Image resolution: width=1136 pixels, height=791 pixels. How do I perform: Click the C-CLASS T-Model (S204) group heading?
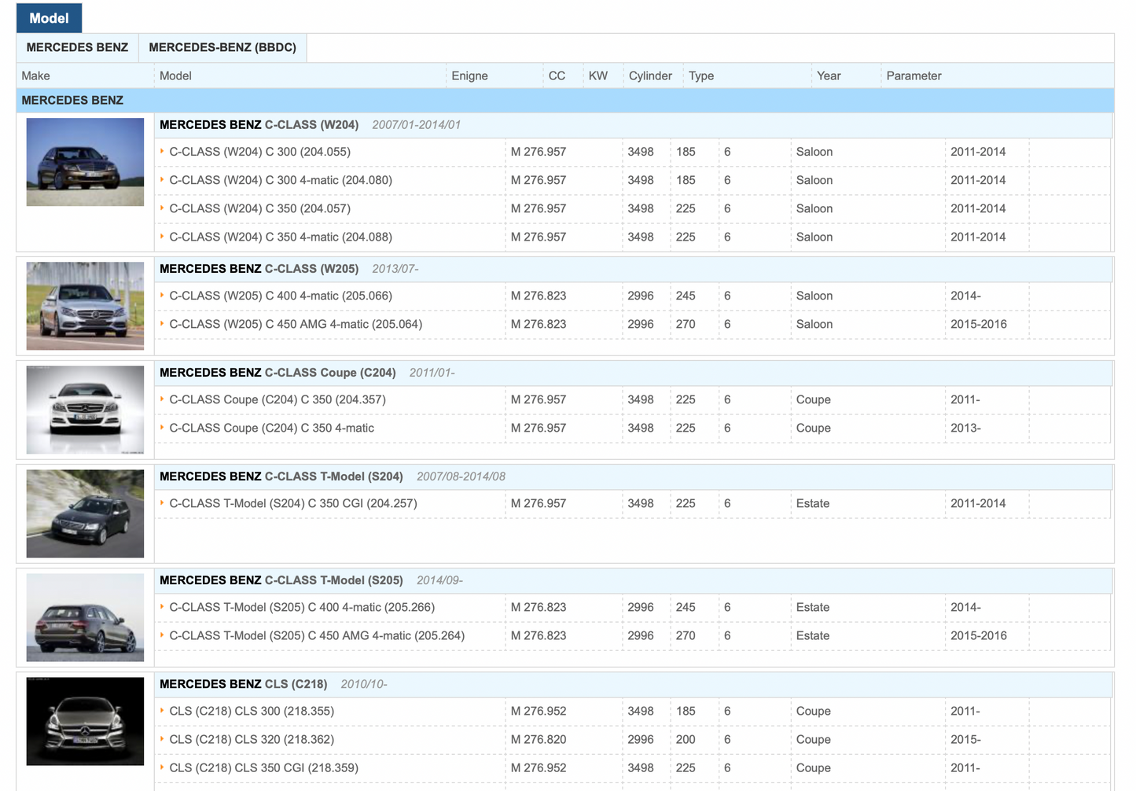281,476
